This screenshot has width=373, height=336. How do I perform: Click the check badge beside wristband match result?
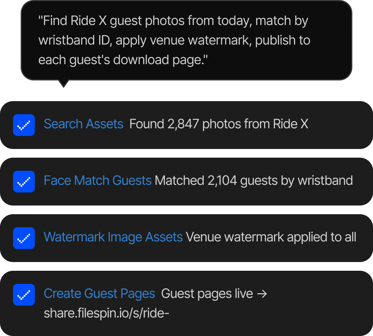point(24,181)
